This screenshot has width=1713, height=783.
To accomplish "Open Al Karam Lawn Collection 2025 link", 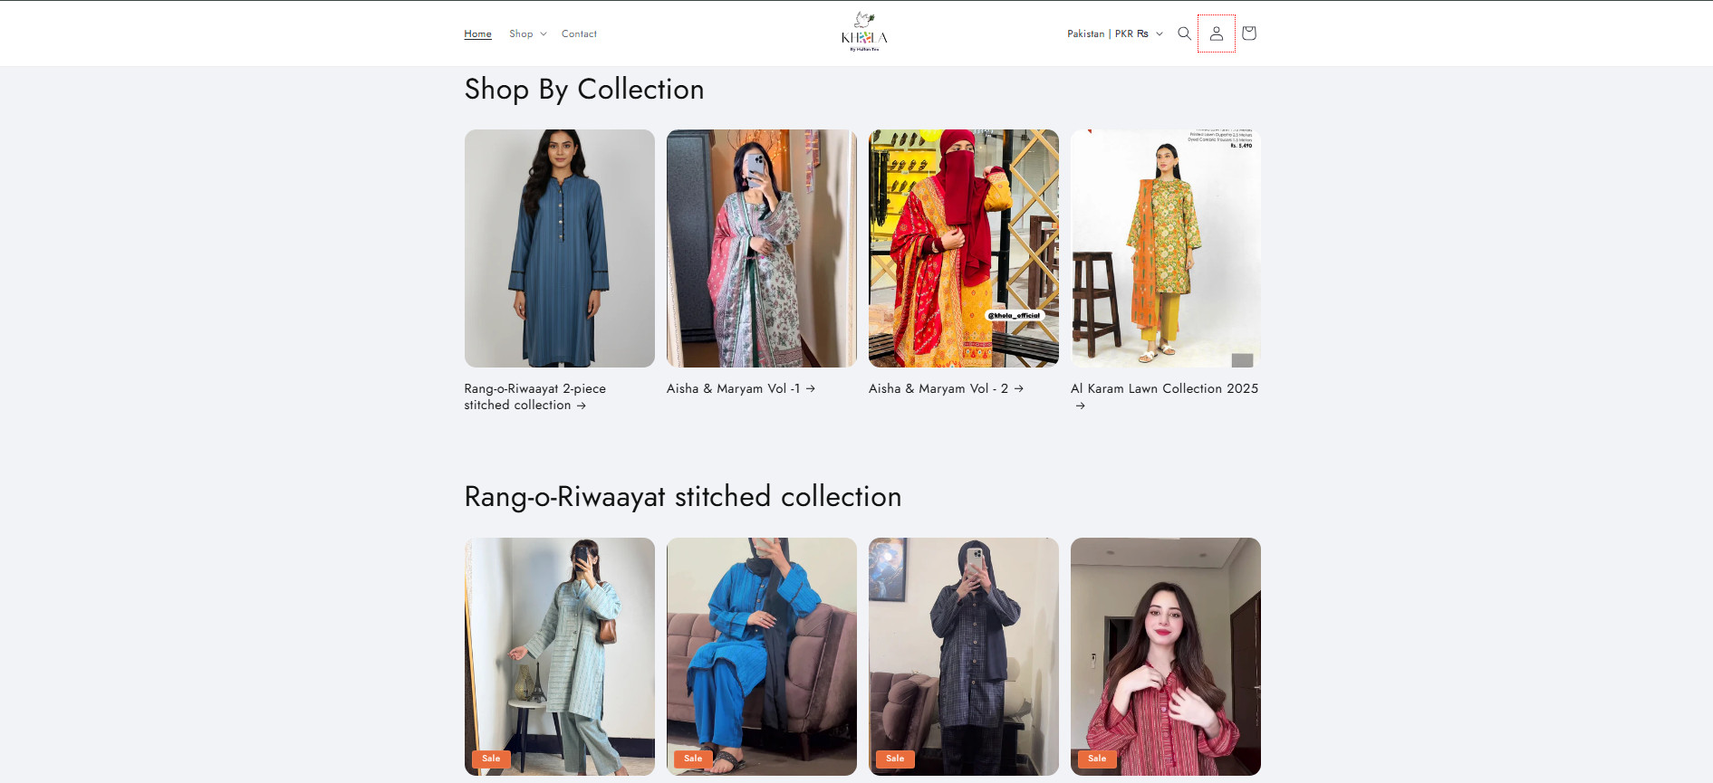I will 1164,388.
